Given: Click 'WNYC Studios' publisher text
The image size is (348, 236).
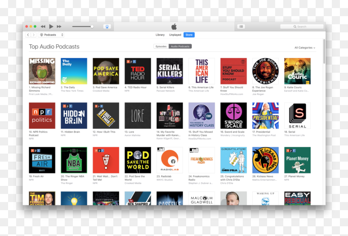Looking at the screenshot, I should coord(164,180).
